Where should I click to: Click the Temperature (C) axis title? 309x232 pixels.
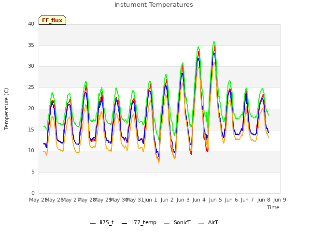coord(6,109)
